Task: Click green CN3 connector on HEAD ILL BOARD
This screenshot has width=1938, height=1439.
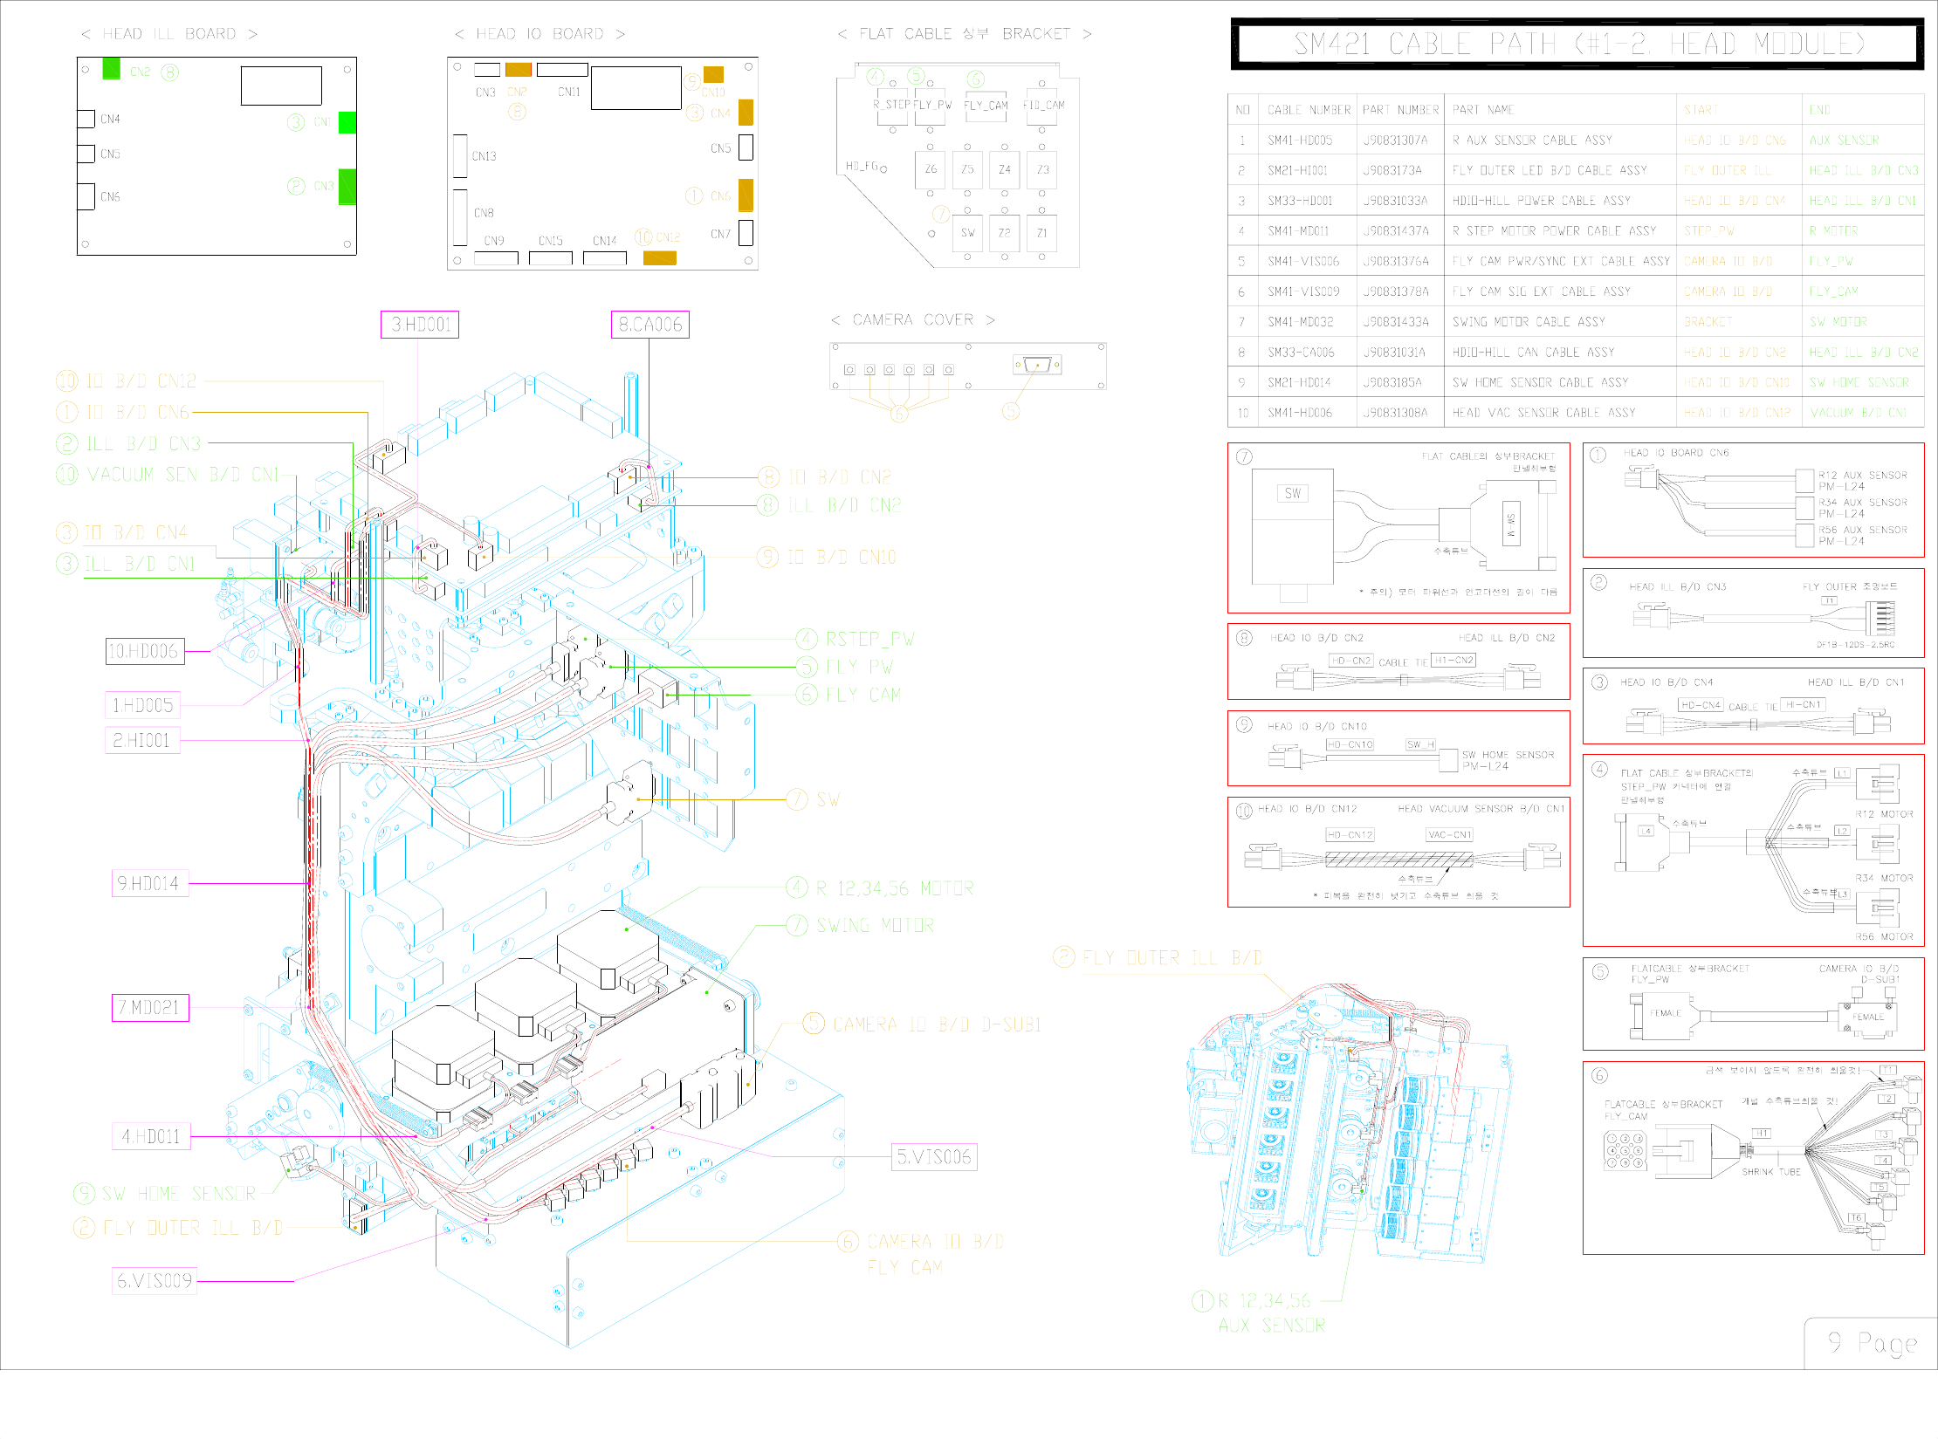Action: tap(347, 187)
